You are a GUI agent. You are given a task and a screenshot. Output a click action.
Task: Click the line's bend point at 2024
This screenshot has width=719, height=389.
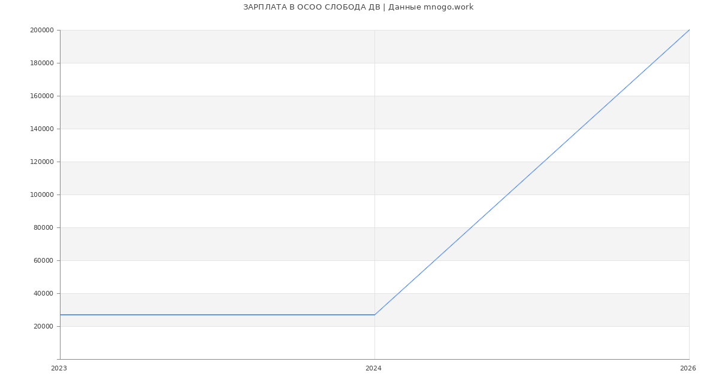(374, 315)
